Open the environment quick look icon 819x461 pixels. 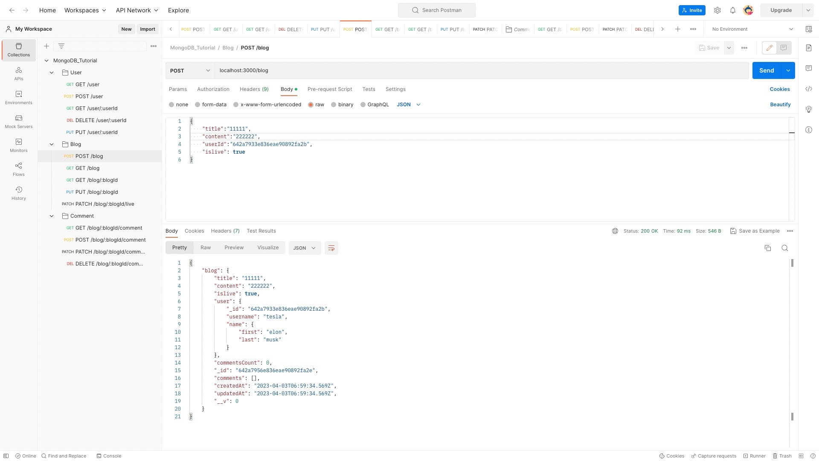[x=809, y=29]
